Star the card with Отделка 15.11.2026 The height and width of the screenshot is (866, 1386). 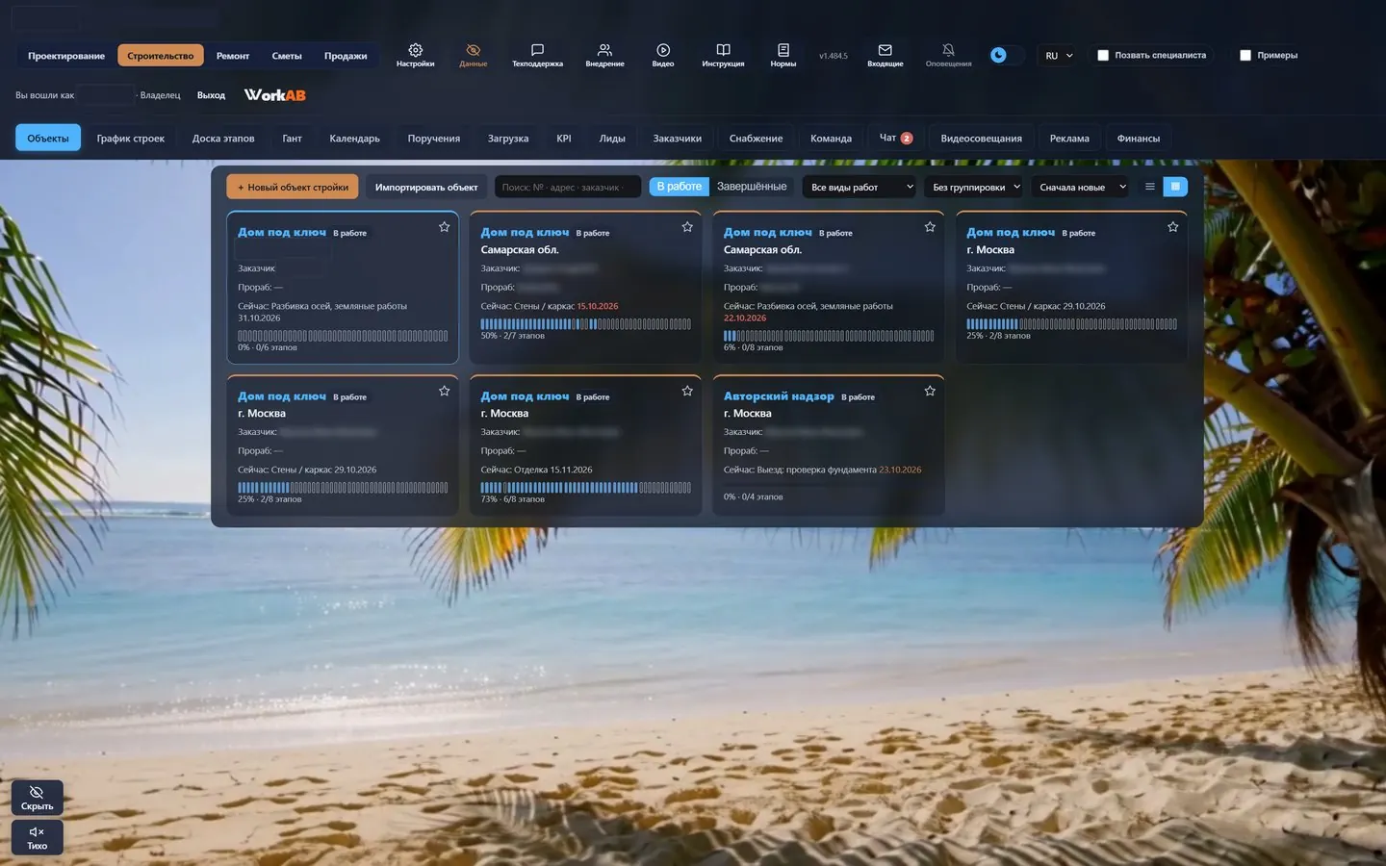[x=687, y=391]
